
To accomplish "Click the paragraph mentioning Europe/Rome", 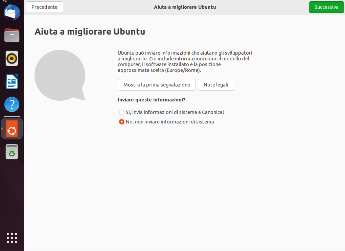I will 185,61.
